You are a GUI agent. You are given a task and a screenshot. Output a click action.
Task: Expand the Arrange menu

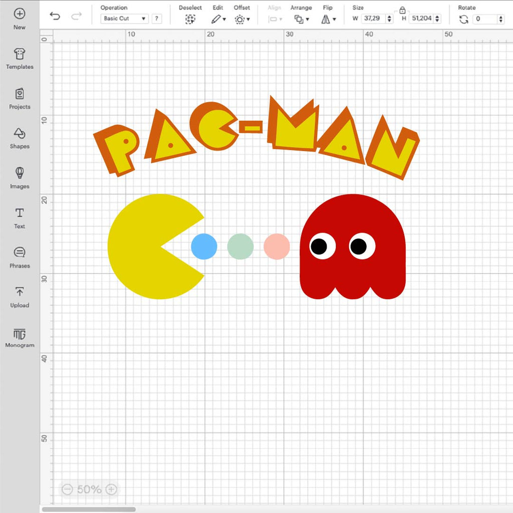[307, 18]
